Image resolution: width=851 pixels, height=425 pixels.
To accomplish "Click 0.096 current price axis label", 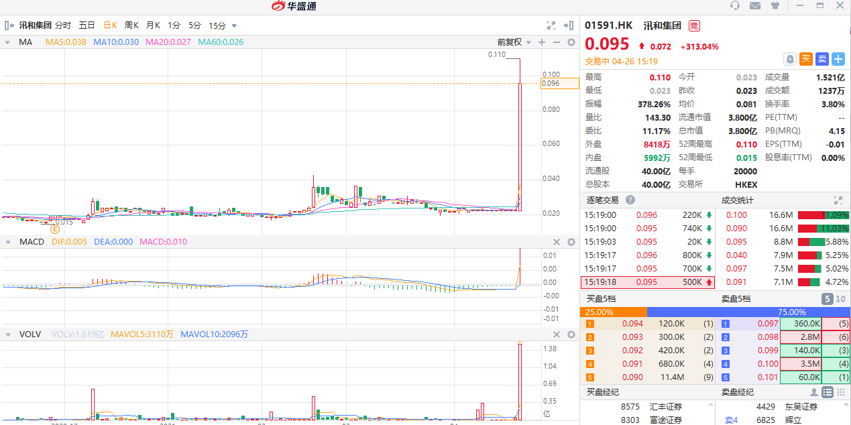I will 560,83.
